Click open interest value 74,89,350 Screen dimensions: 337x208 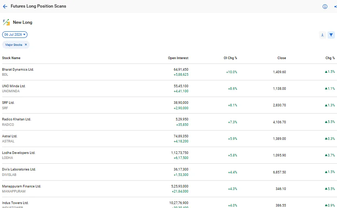(181, 136)
